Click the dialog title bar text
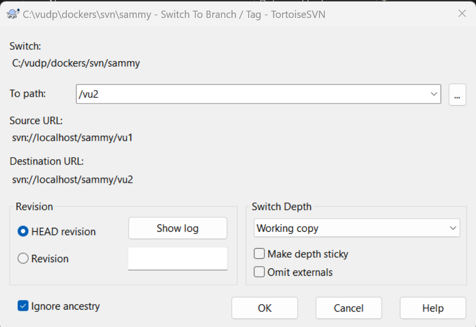476x327 pixels. coord(175,15)
